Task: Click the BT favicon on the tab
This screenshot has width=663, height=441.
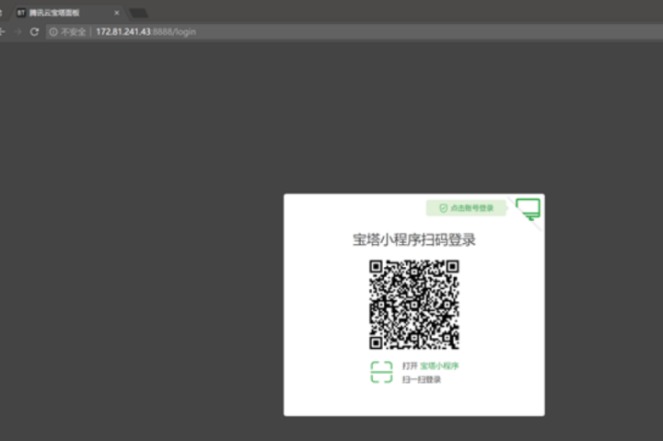Action: (21, 13)
